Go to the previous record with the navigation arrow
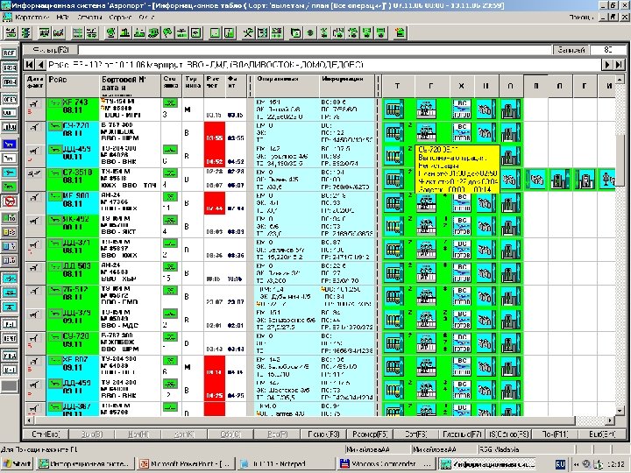This screenshot has height=473, width=631. pyautogui.click(x=40, y=65)
